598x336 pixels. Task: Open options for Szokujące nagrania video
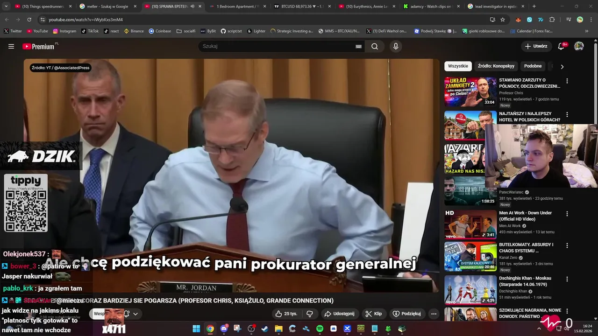567,310
